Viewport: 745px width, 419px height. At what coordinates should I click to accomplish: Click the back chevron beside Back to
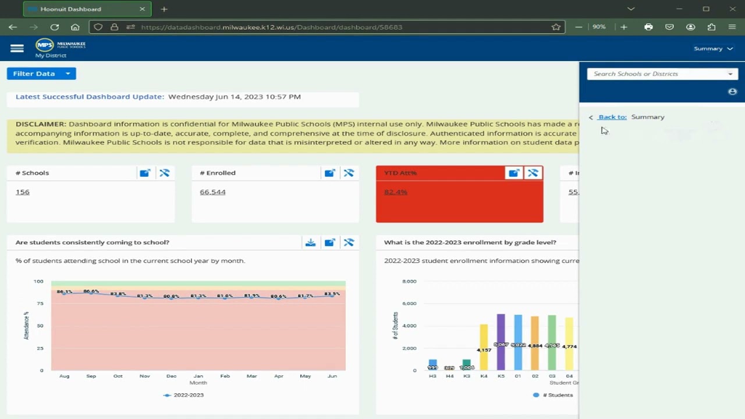(591, 117)
